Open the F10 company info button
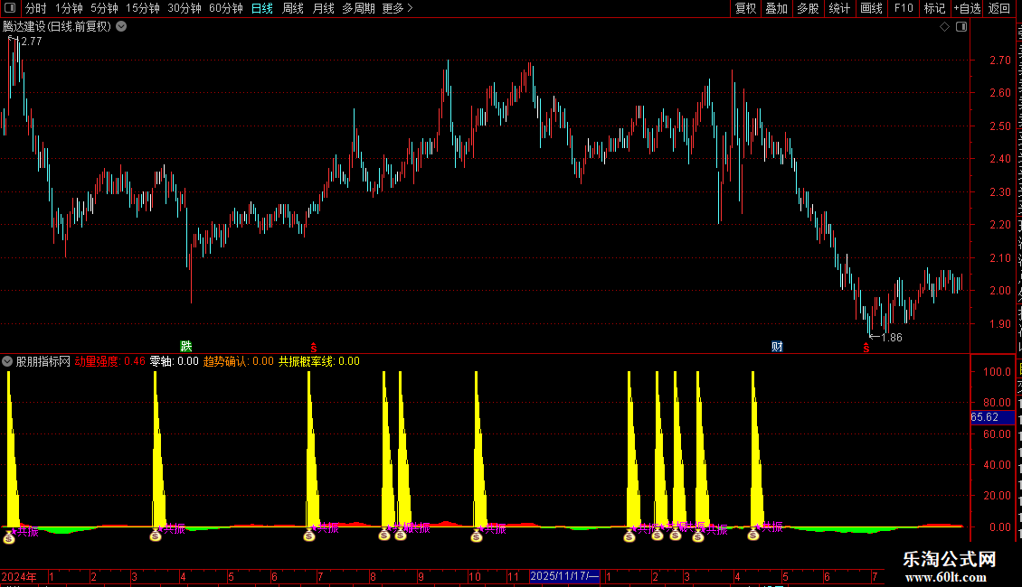 click(x=904, y=8)
